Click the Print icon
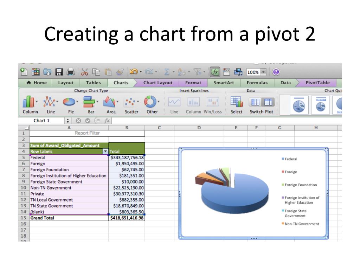The width and height of the screenshot is (360, 270). click(71, 72)
